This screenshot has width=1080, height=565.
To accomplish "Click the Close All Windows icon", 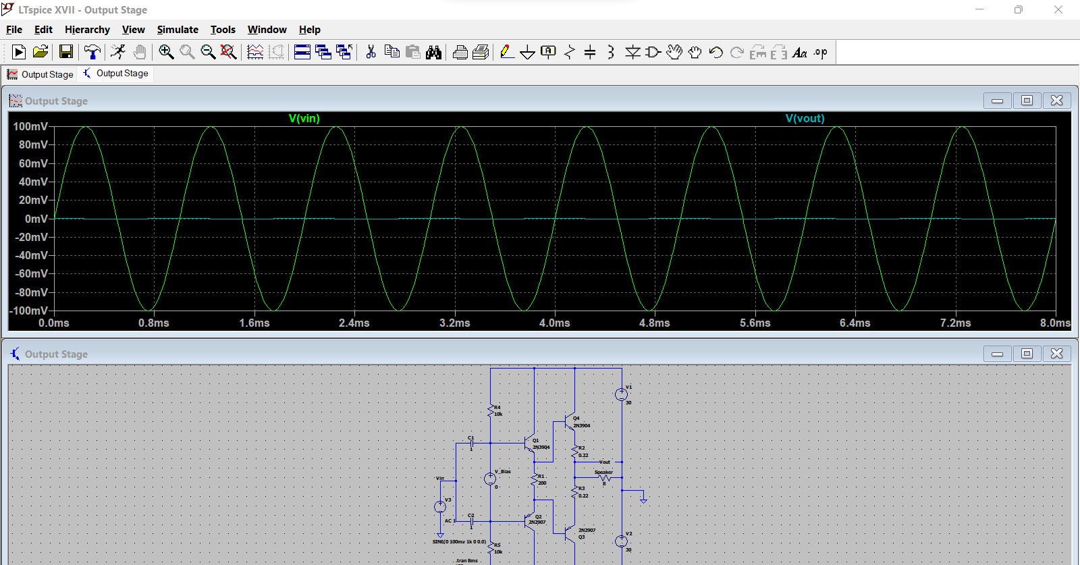I will click(344, 52).
